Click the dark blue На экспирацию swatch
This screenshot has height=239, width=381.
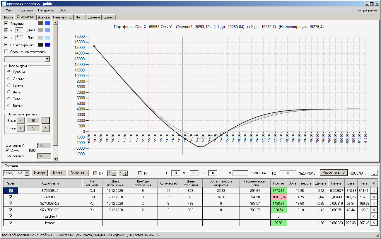(48, 45)
